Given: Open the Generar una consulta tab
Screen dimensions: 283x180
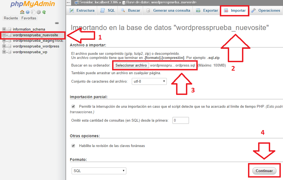Looking at the screenshot, I should click(168, 10).
